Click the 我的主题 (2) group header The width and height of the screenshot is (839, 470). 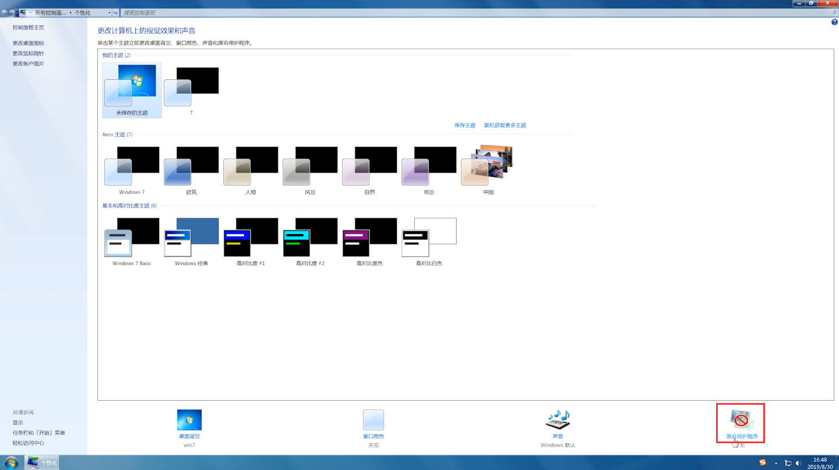(117, 55)
